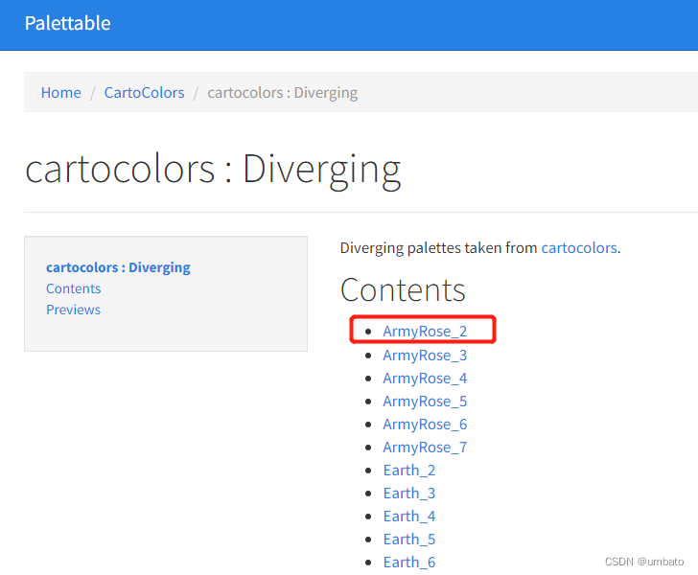Select sidebar heading 'cartocolors : Diverging' link

119,267
